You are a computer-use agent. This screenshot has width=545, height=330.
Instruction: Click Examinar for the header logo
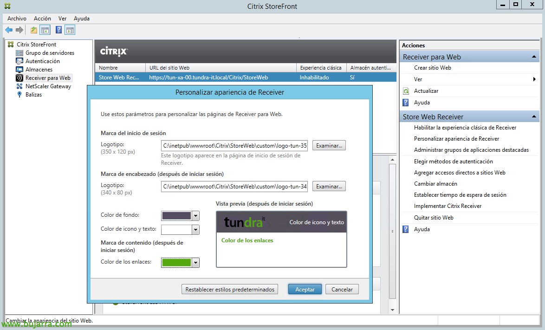329,187
